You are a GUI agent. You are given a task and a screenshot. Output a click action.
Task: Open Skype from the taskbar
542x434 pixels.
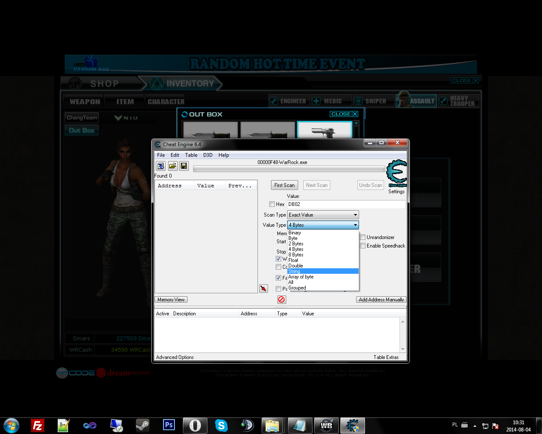(x=221, y=425)
